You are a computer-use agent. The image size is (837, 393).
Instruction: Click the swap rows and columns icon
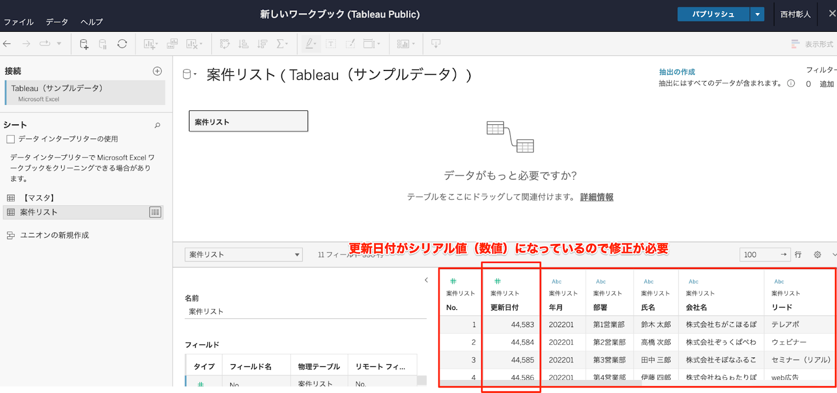tap(225, 44)
